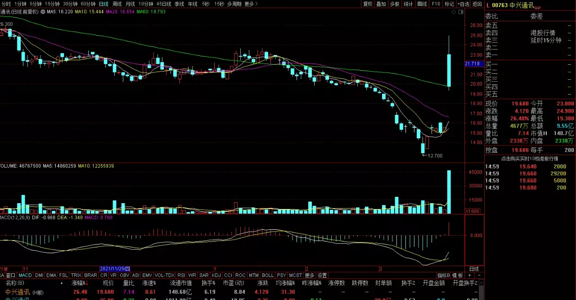Select the 季线 quarterly period
The image size is (576, 300).
point(179,4)
